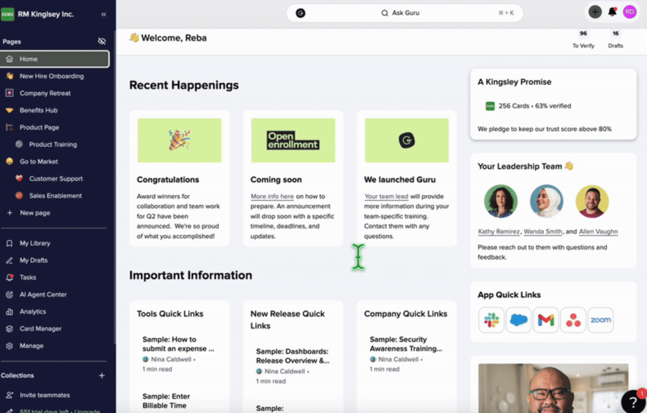Toggle hidden pages eye icon

click(x=102, y=41)
